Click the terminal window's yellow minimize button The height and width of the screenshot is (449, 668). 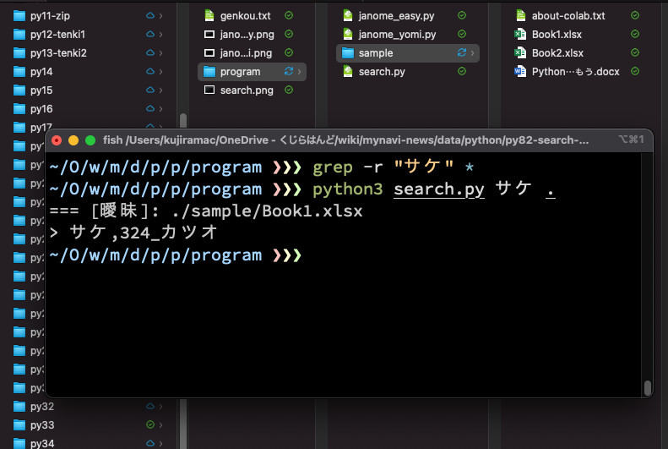pos(73,140)
